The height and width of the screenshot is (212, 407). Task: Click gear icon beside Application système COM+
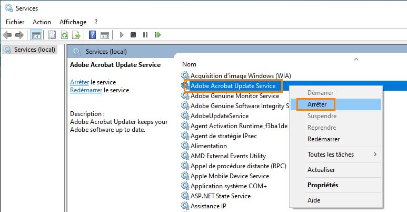185,186
